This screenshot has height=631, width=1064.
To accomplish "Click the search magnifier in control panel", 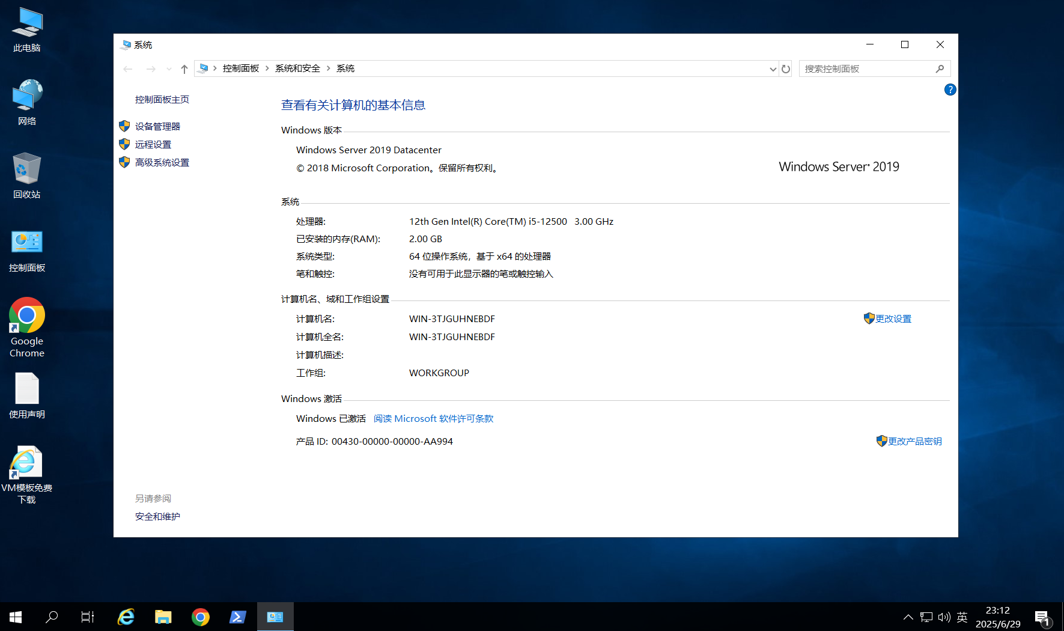I will pos(940,69).
